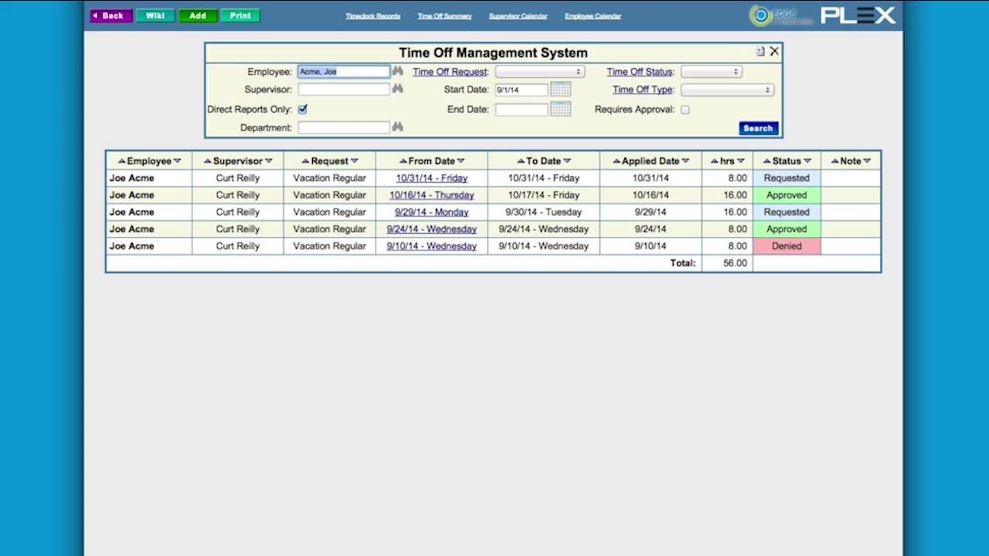Open Employee Calendar page link

(x=593, y=15)
